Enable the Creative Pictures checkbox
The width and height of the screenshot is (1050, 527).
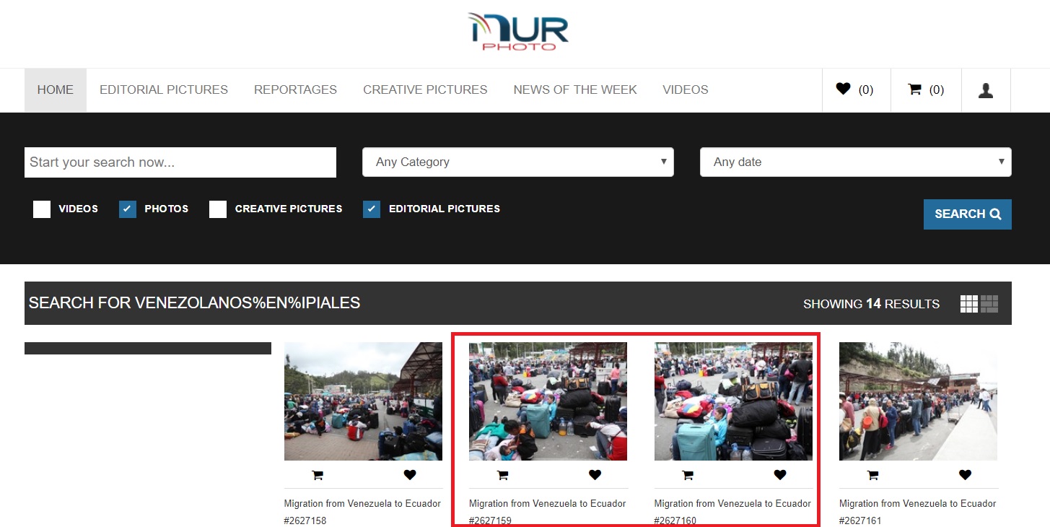tap(218, 209)
